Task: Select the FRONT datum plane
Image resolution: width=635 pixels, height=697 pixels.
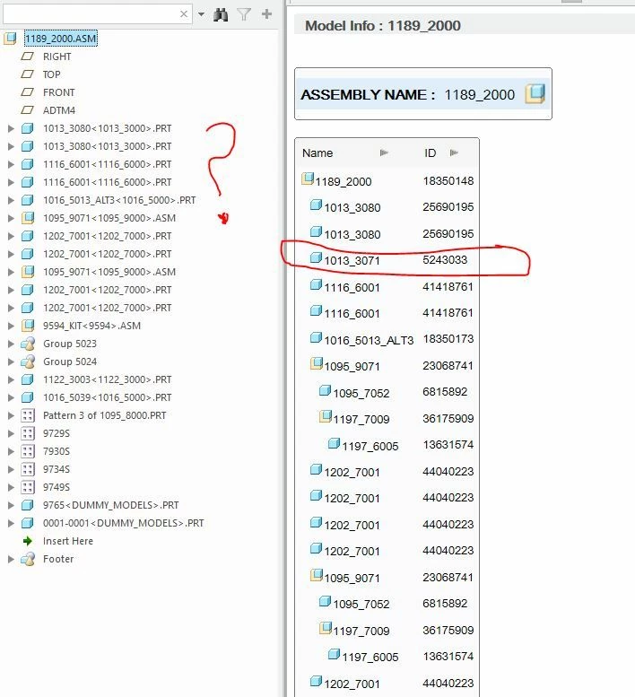Action: [58, 92]
